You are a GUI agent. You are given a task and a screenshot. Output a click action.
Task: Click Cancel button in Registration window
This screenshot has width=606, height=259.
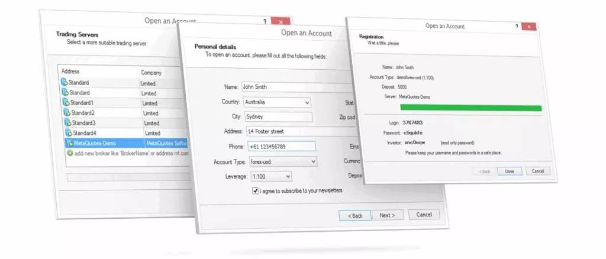[537, 171]
